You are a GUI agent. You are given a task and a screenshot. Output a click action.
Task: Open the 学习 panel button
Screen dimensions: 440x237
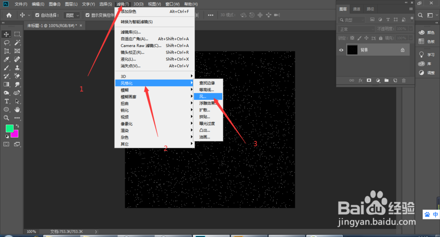tap(427, 55)
